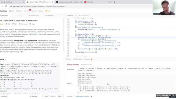Click the site lock icon in address bar
The height and width of the screenshot is (99, 176).
tap(11, 6)
